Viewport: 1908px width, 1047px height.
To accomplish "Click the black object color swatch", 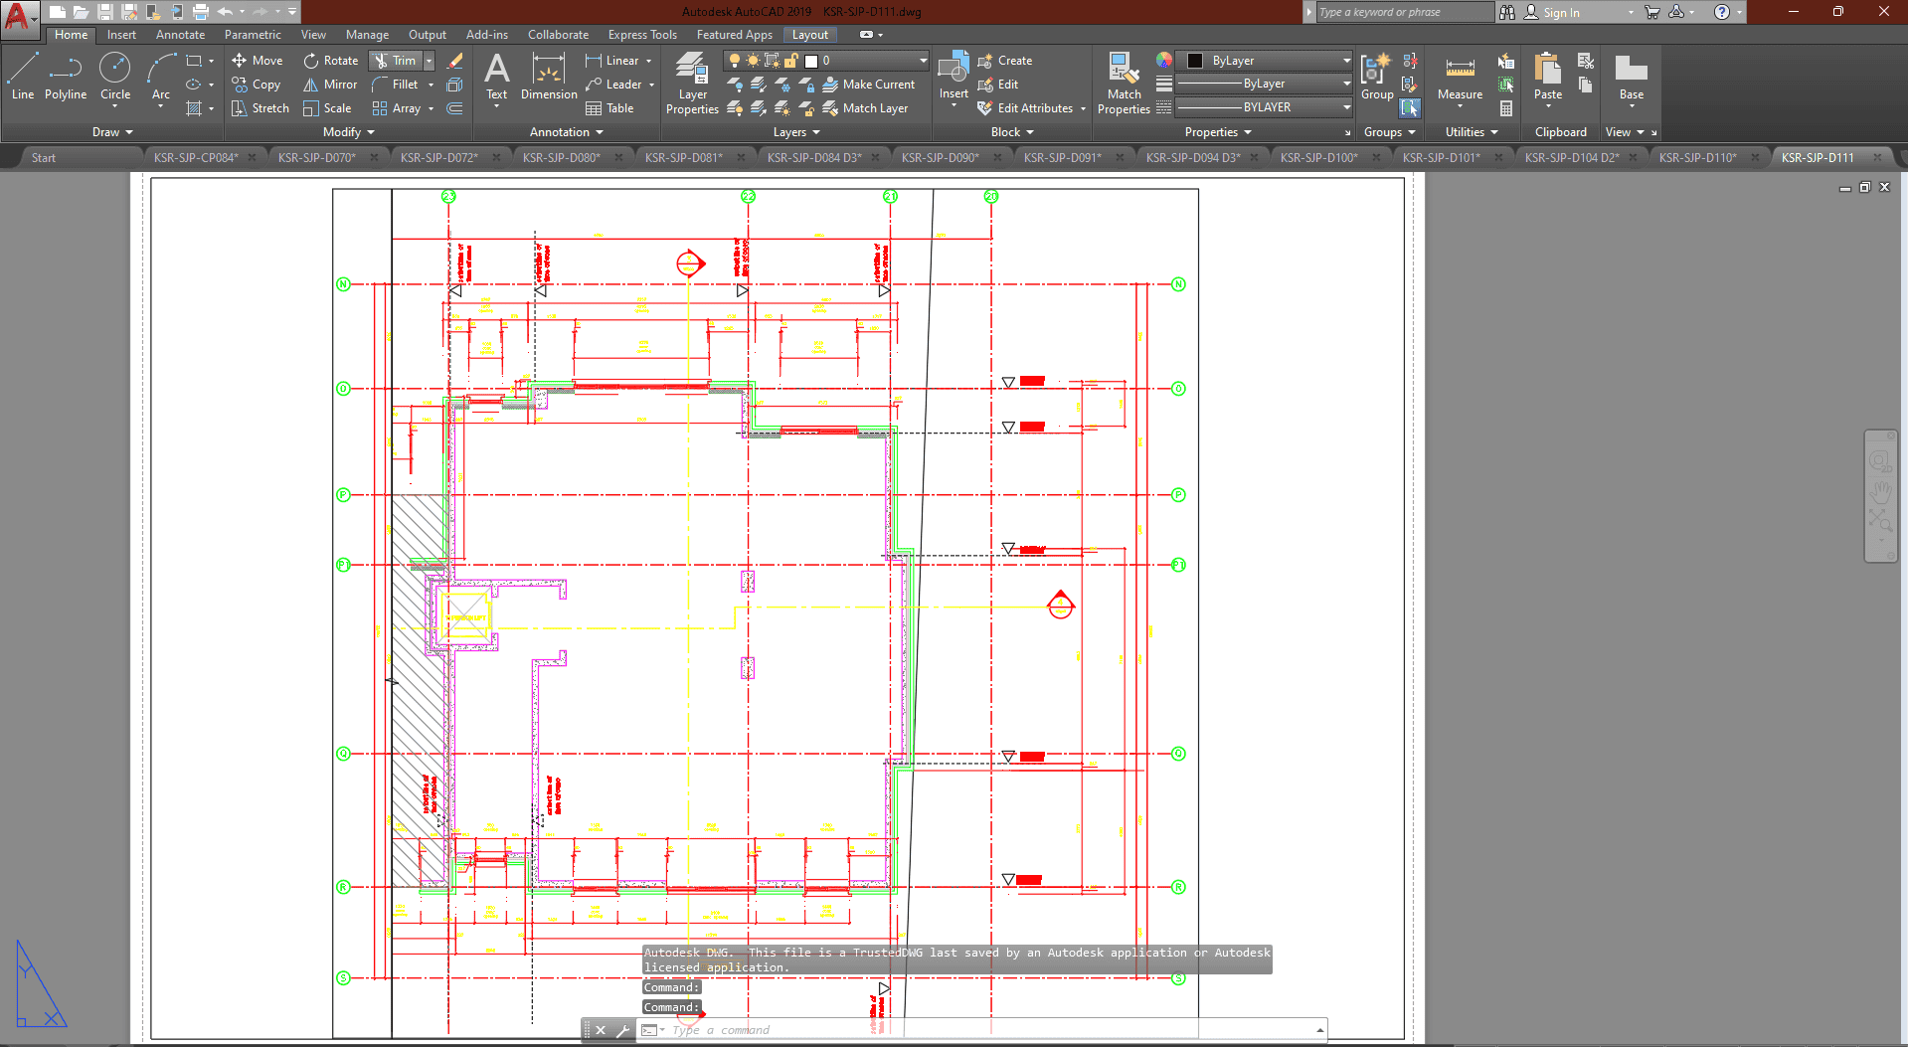I will (x=1195, y=61).
